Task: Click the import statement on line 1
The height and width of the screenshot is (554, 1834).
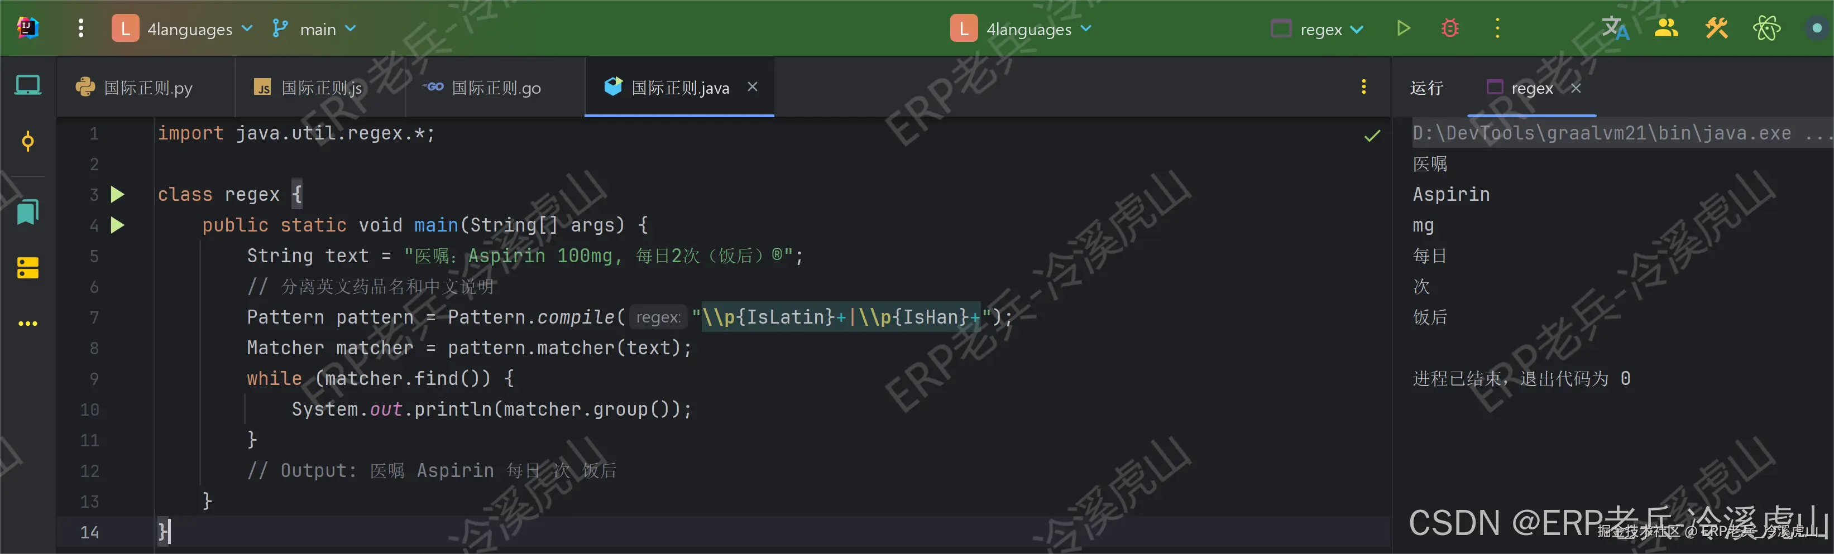Action: [296, 133]
